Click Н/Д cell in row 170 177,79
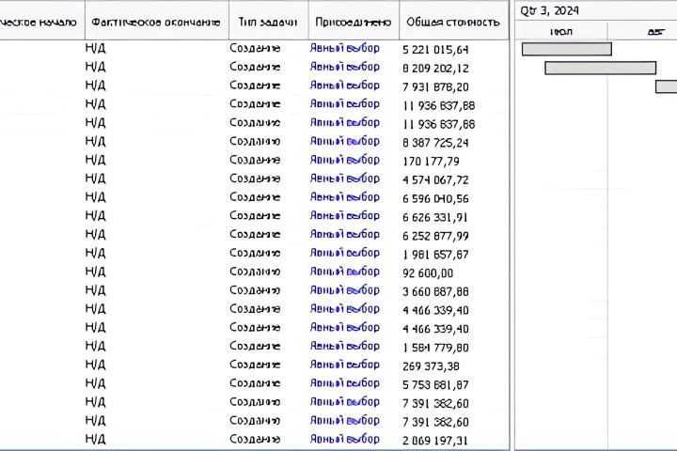This screenshot has width=677, height=451. tap(95, 160)
